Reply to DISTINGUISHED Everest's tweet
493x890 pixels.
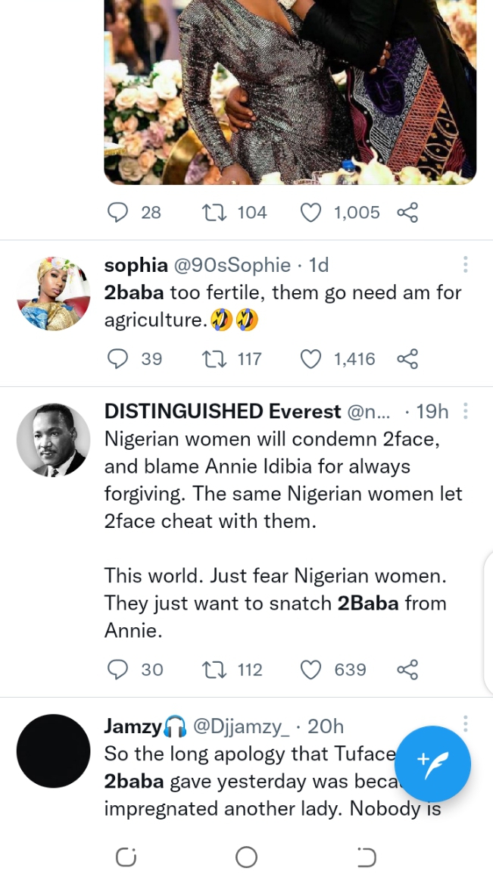(x=117, y=670)
